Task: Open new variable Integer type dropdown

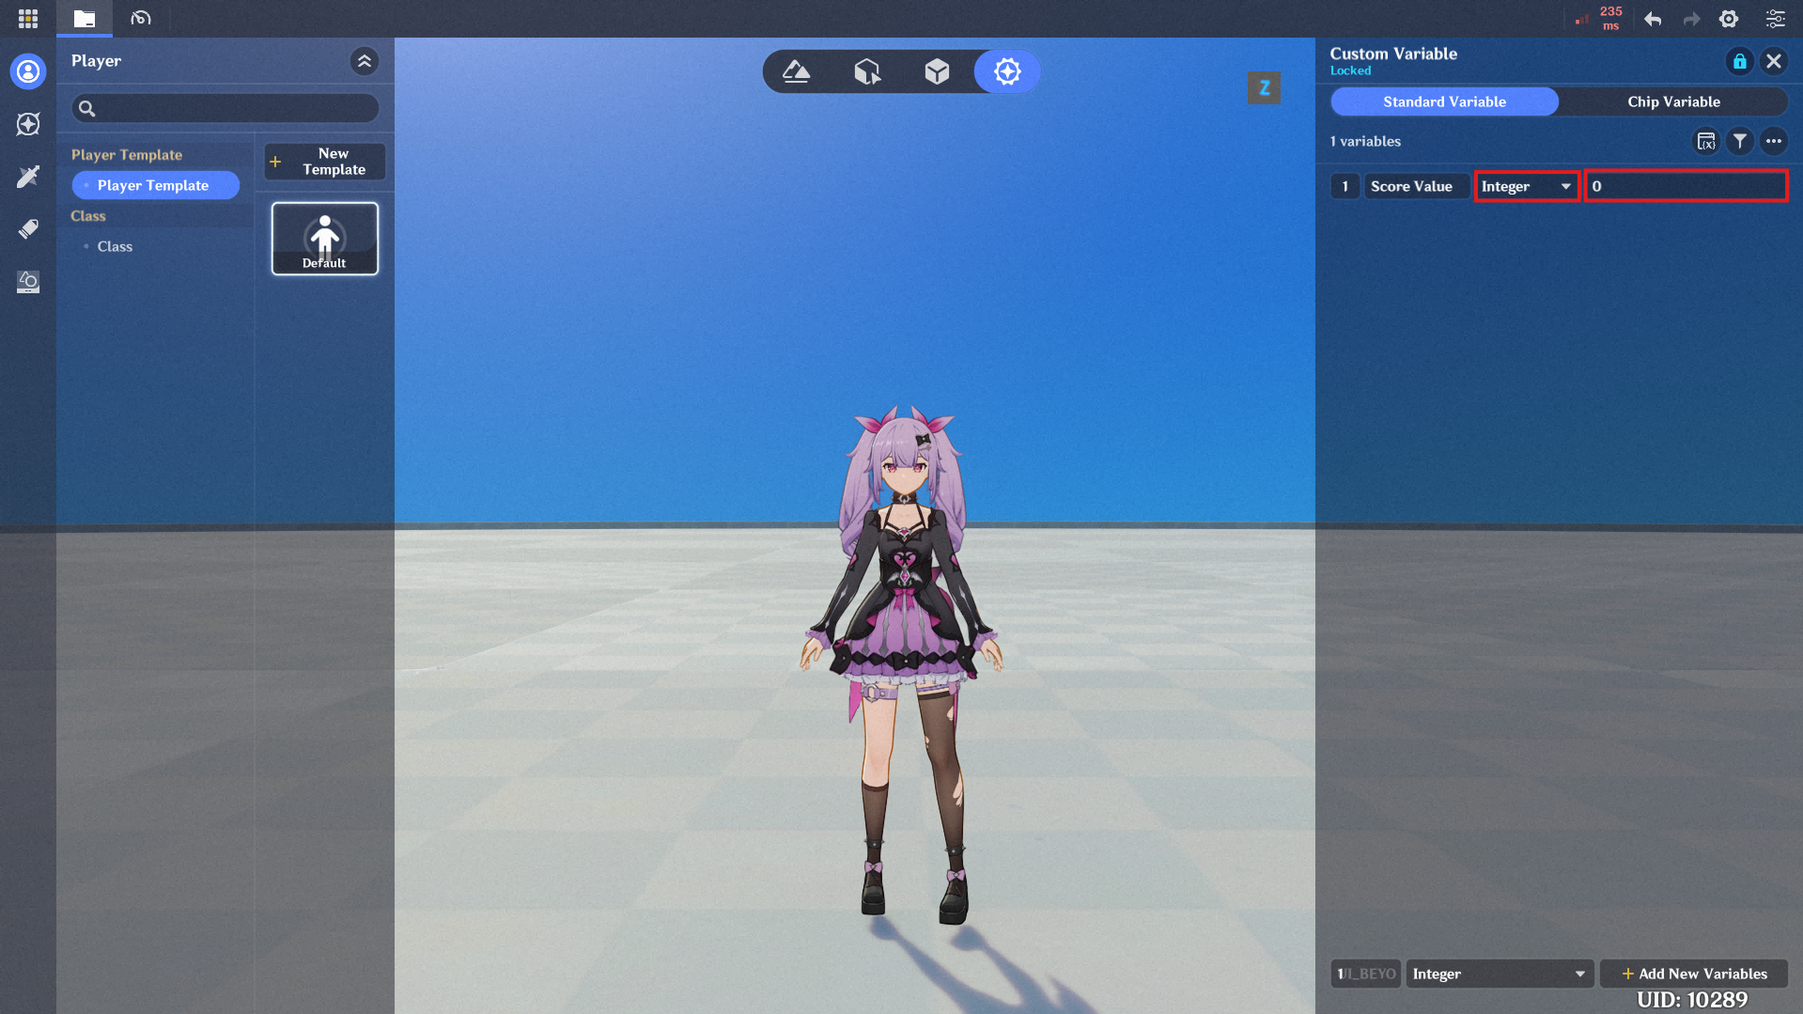Action: tap(1500, 974)
